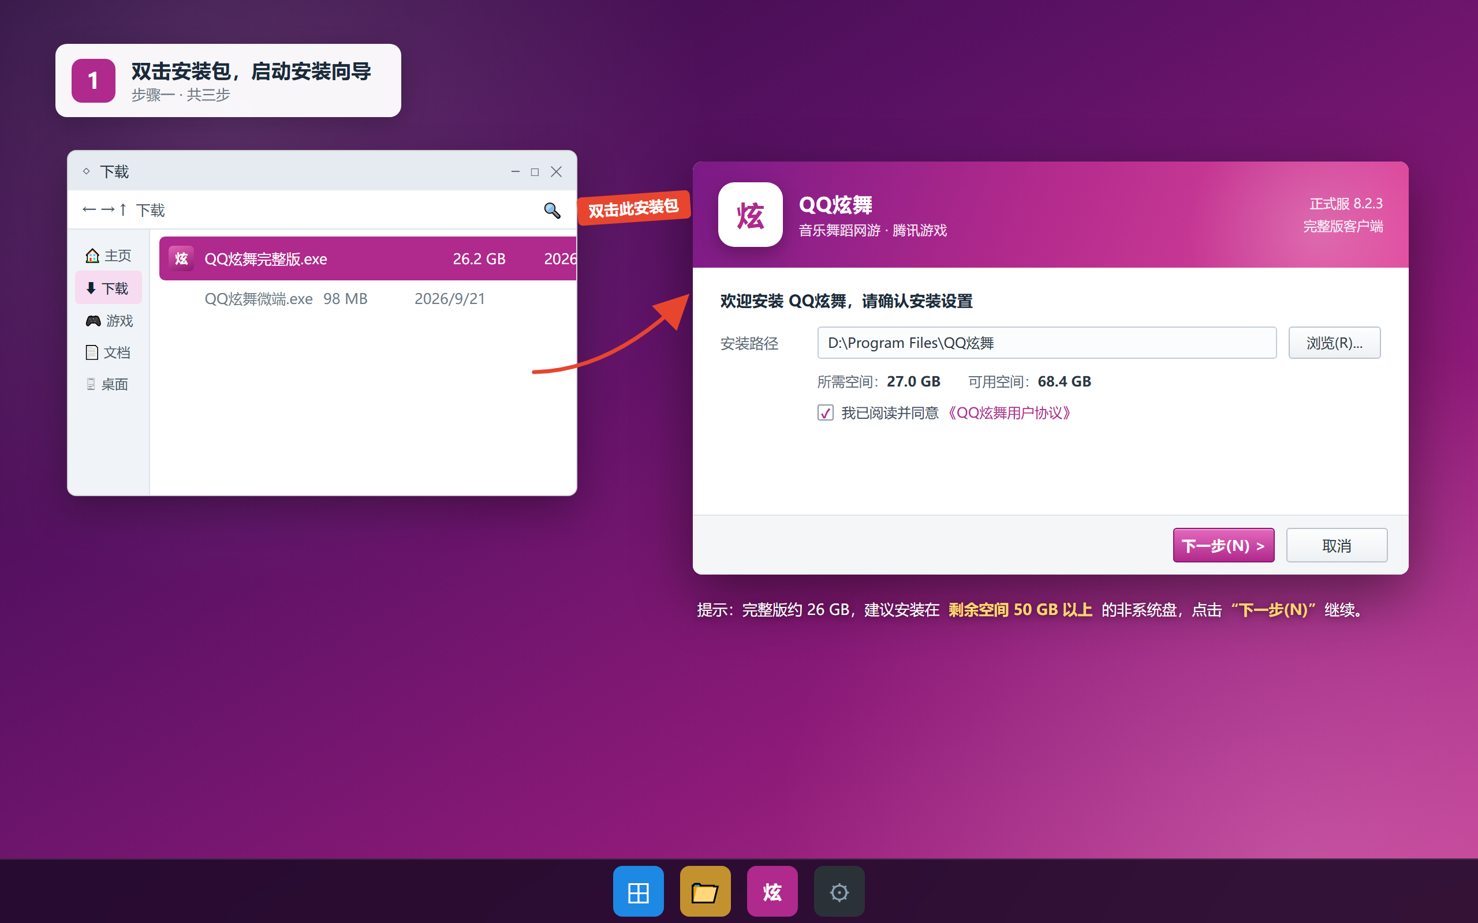Select 文档 in the sidebar
1478x923 pixels.
click(x=109, y=352)
